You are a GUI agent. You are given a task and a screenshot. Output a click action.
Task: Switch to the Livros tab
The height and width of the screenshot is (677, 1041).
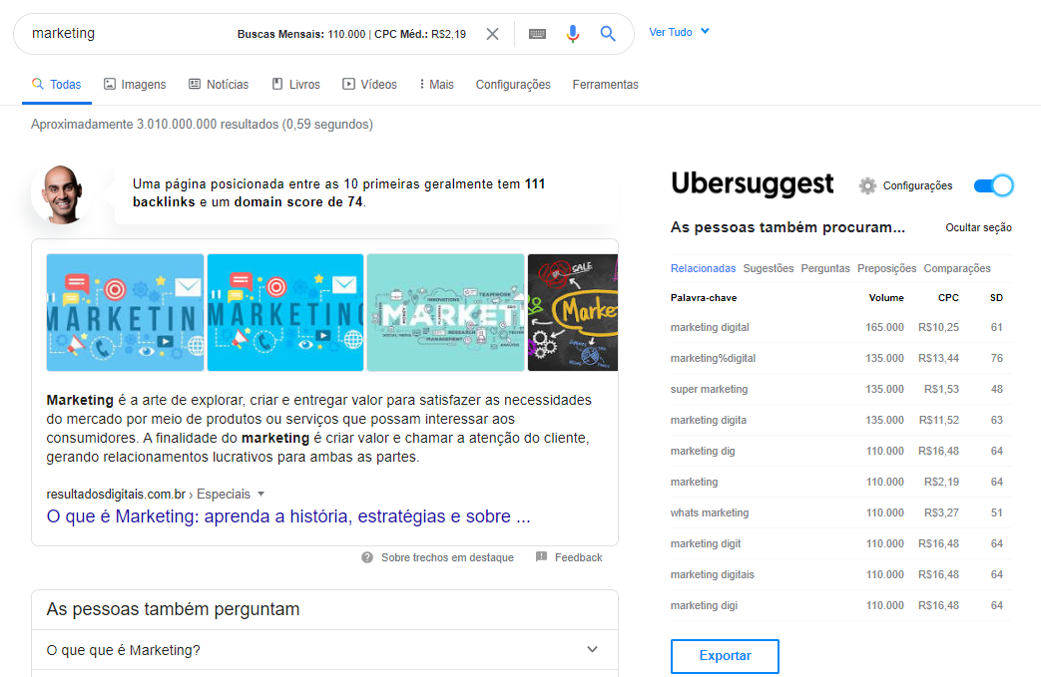coord(296,84)
